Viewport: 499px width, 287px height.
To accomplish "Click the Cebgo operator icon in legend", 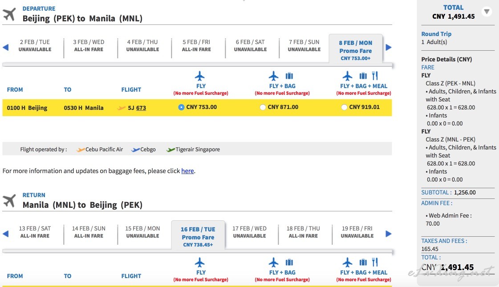I will (x=136, y=150).
